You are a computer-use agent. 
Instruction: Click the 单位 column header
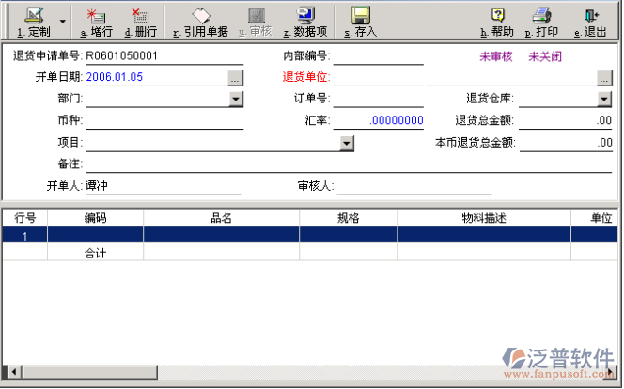(x=595, y=218)
